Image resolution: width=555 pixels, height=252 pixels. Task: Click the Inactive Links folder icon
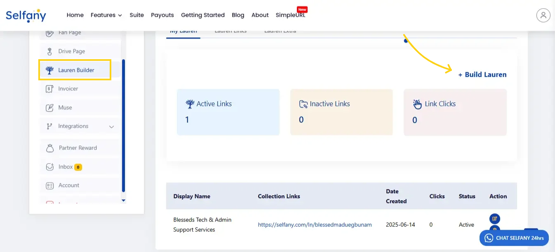click(x=303, y=104)
